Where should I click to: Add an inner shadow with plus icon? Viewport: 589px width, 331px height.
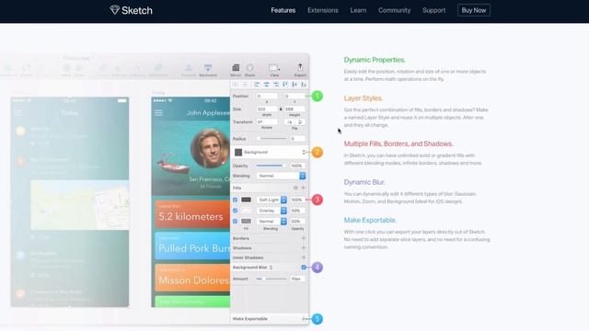[x=304, y=257]
